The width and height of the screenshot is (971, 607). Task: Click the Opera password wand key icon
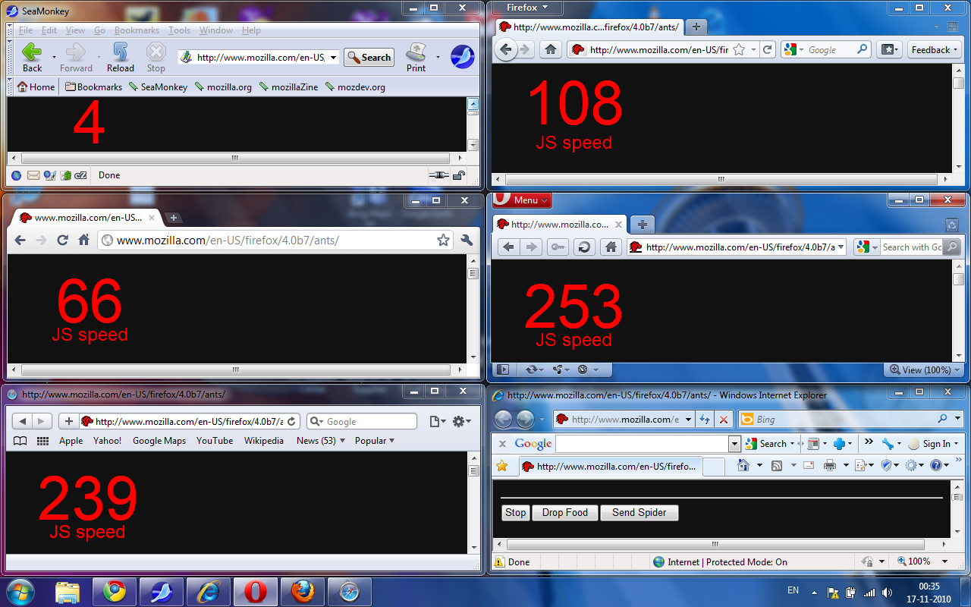pos(556,247)
